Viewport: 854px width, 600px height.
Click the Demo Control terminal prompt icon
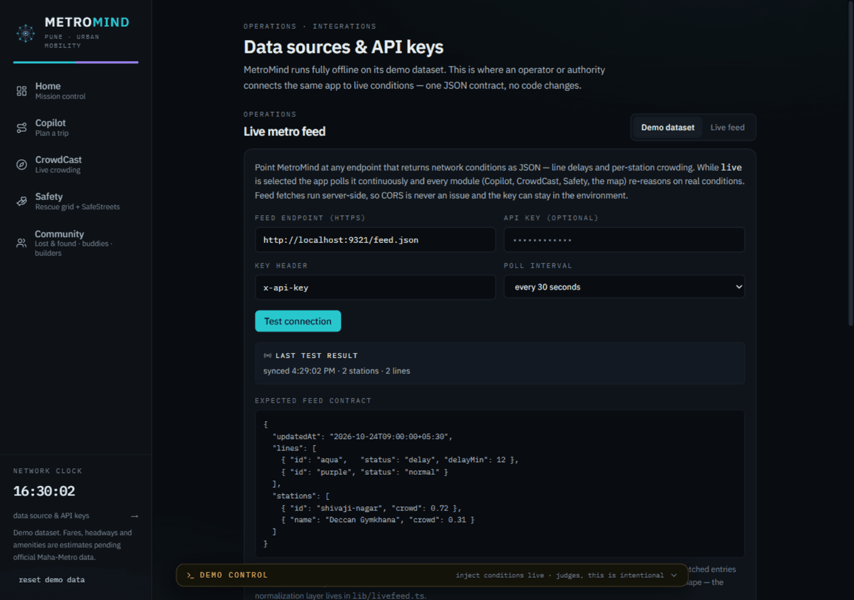pos(190,575)
